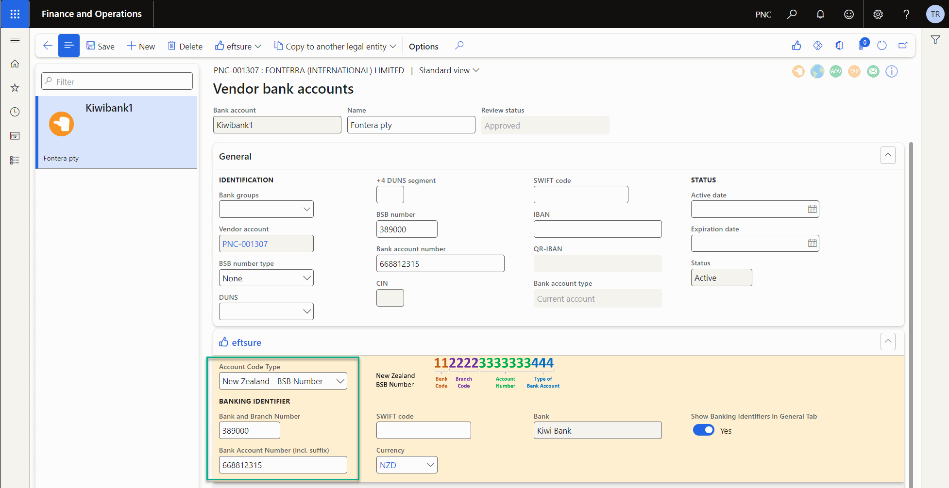Click the back arrow in action pane
Viewport: 949px width, 488px height.
point(48,46)
